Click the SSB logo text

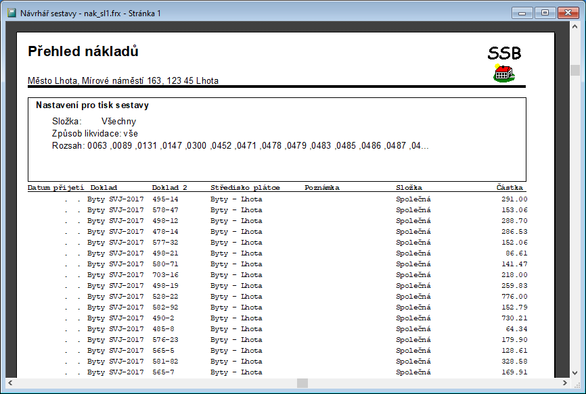coord(504,53)
